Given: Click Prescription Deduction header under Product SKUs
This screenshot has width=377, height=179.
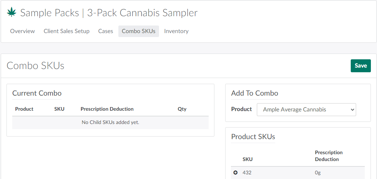Looking at the screenshot, I should point(329,156).
